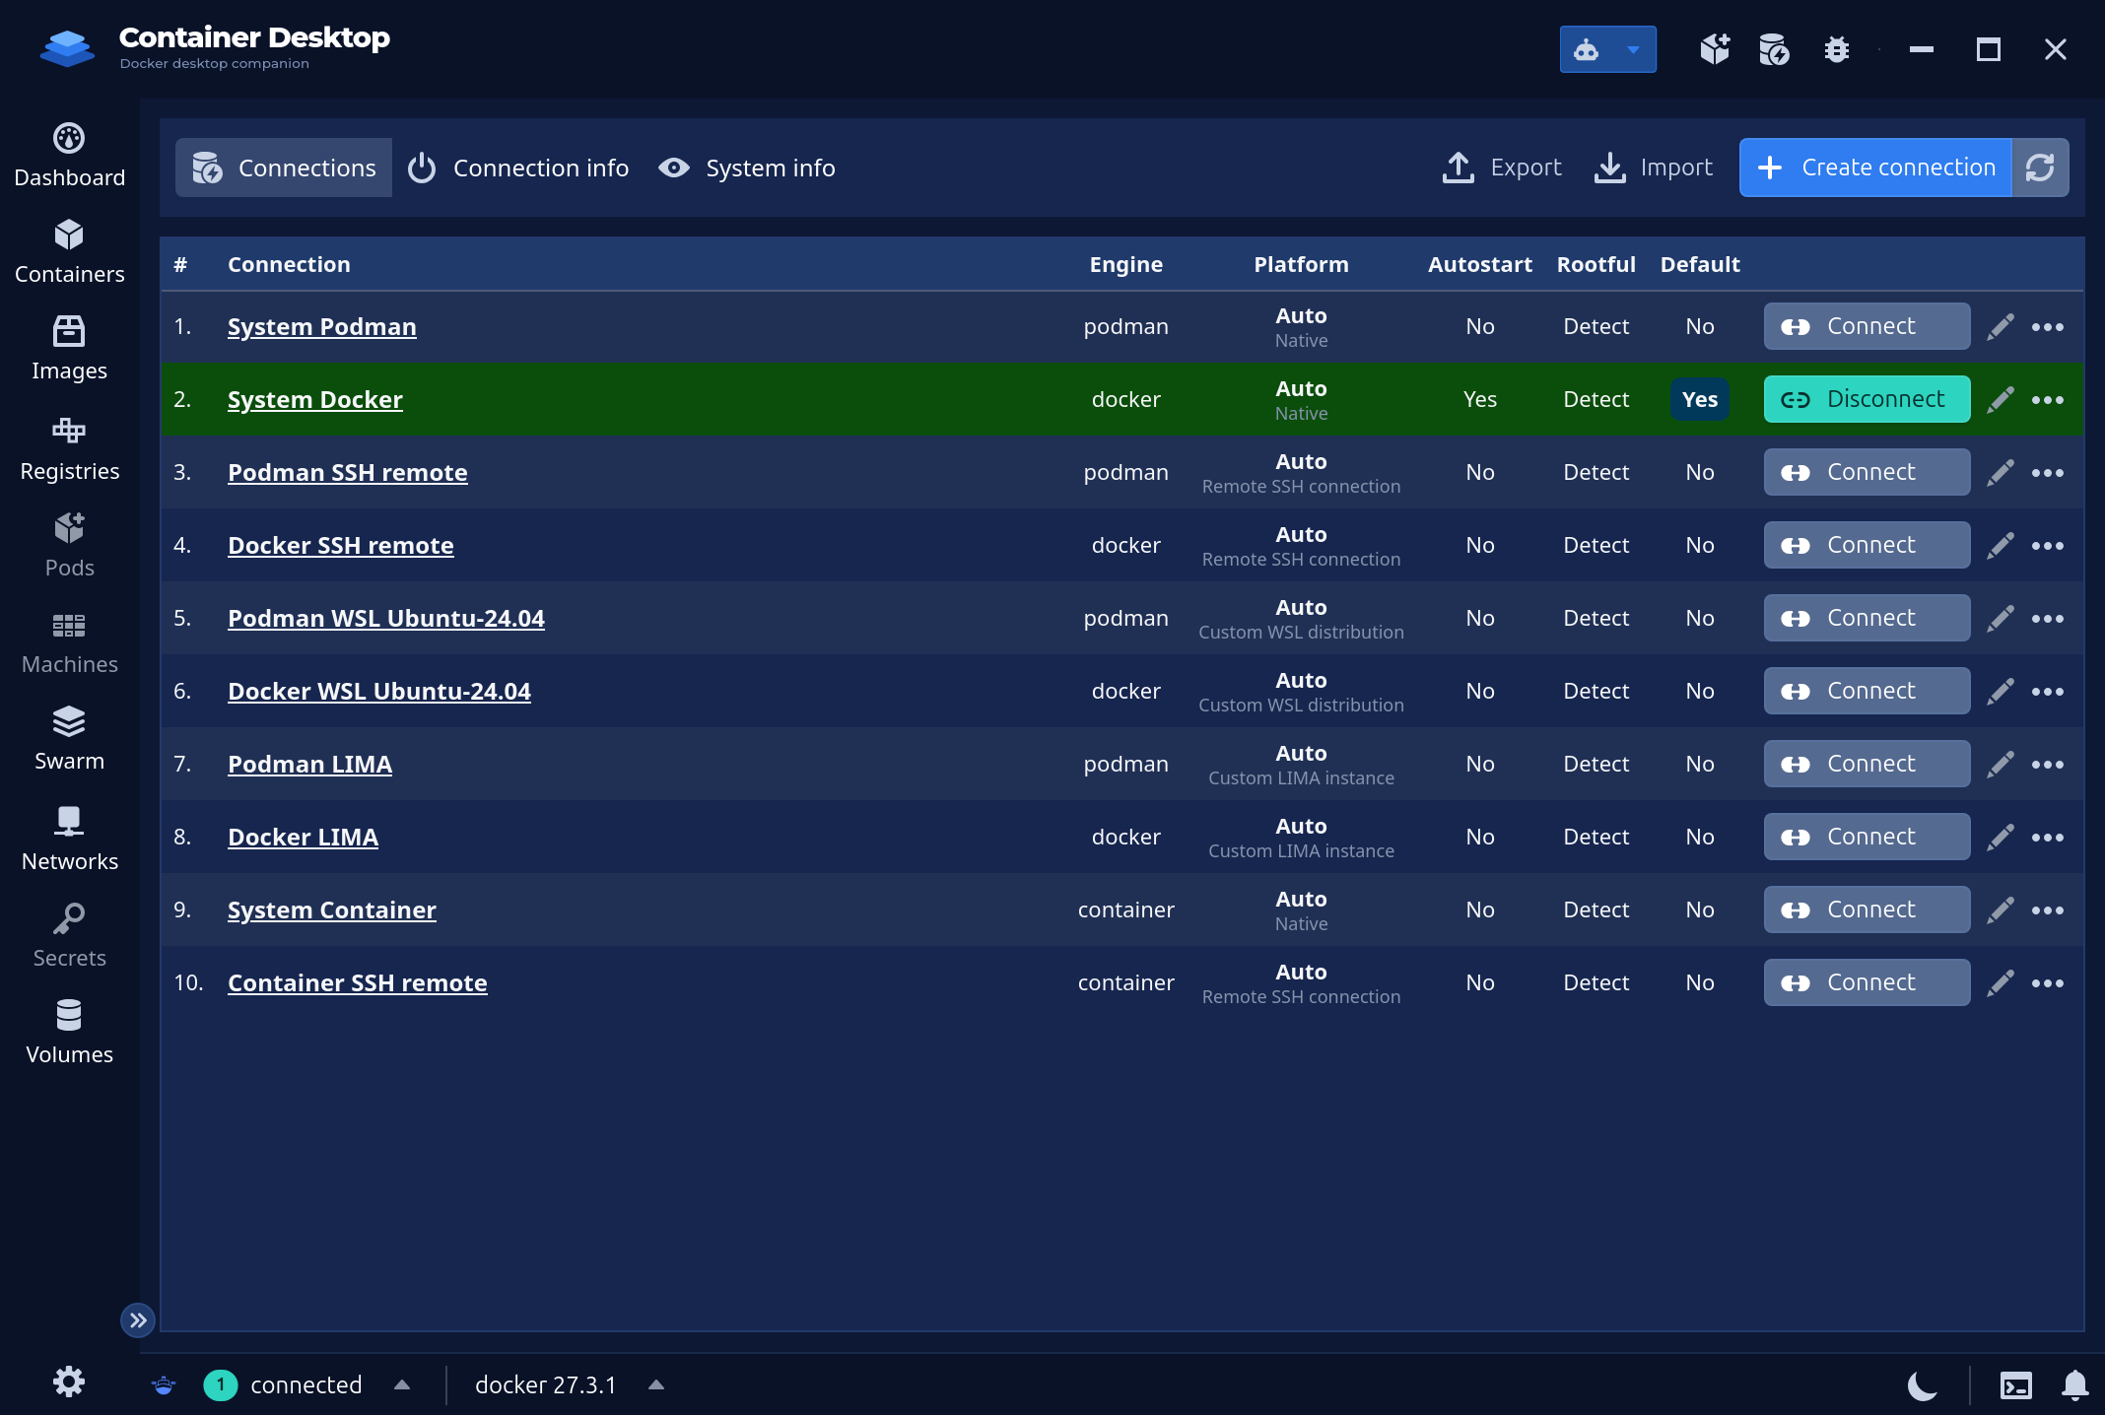Expand the docker 27.3.1 version arrow

point(656,1384)
